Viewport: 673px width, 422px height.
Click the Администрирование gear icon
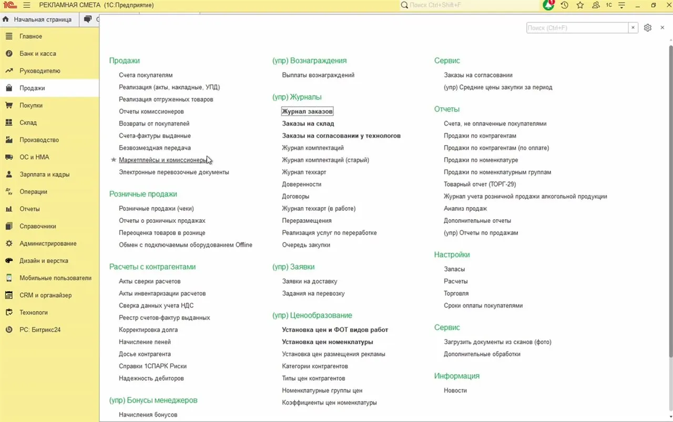coord(9,244)
